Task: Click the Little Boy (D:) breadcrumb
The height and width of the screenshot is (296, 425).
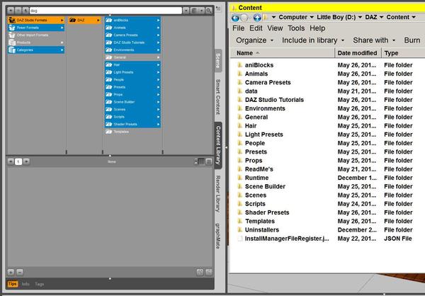Action: click(336, 17)
